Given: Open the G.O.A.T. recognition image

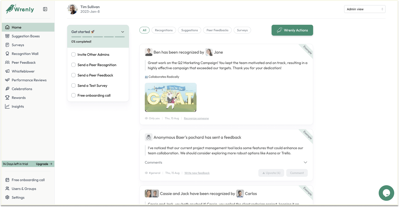Looking at the screenshot, I should coord(171,97).
